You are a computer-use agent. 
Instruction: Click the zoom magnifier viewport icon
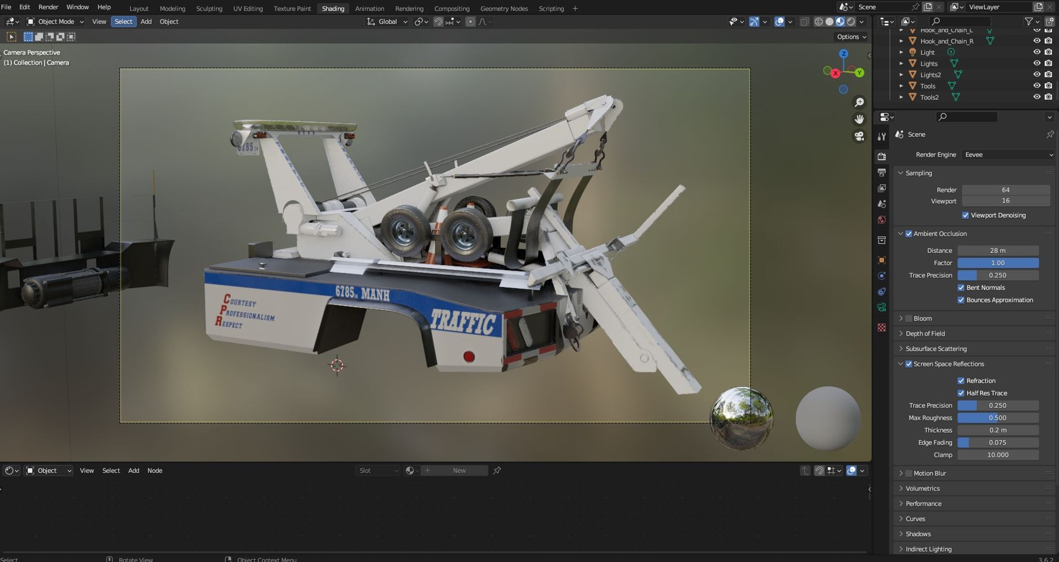(x=859, y=102)
